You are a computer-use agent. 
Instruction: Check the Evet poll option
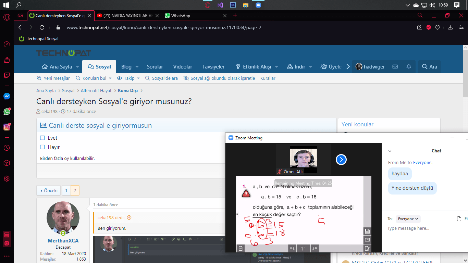(x=42, y=138)
